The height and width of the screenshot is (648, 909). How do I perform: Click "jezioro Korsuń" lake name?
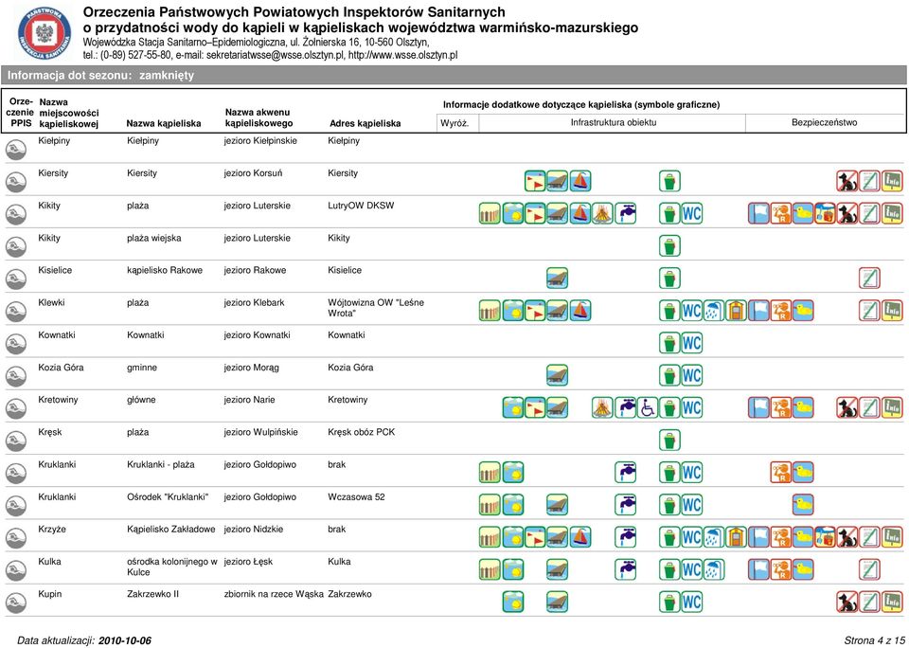[x=254, y=173]
